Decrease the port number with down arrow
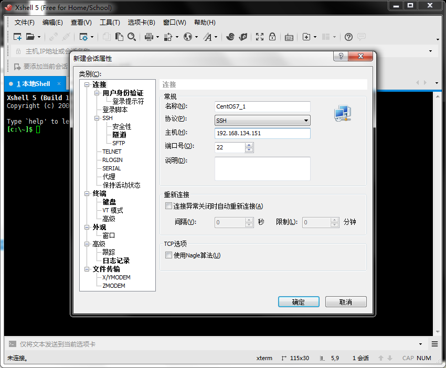 click(x=249, y=150)
